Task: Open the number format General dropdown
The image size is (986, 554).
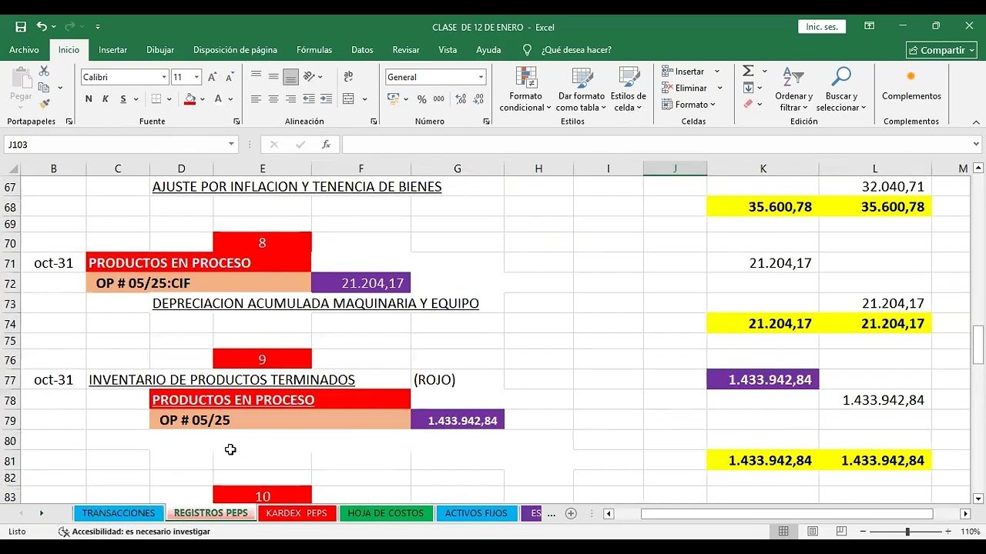Action: click(x=481, y=77)
